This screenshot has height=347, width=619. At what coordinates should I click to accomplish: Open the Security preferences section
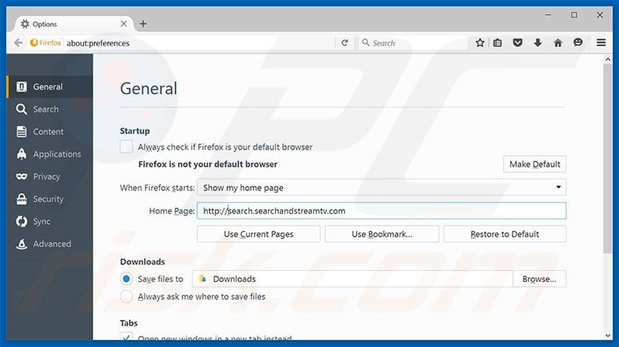[49, 199]
